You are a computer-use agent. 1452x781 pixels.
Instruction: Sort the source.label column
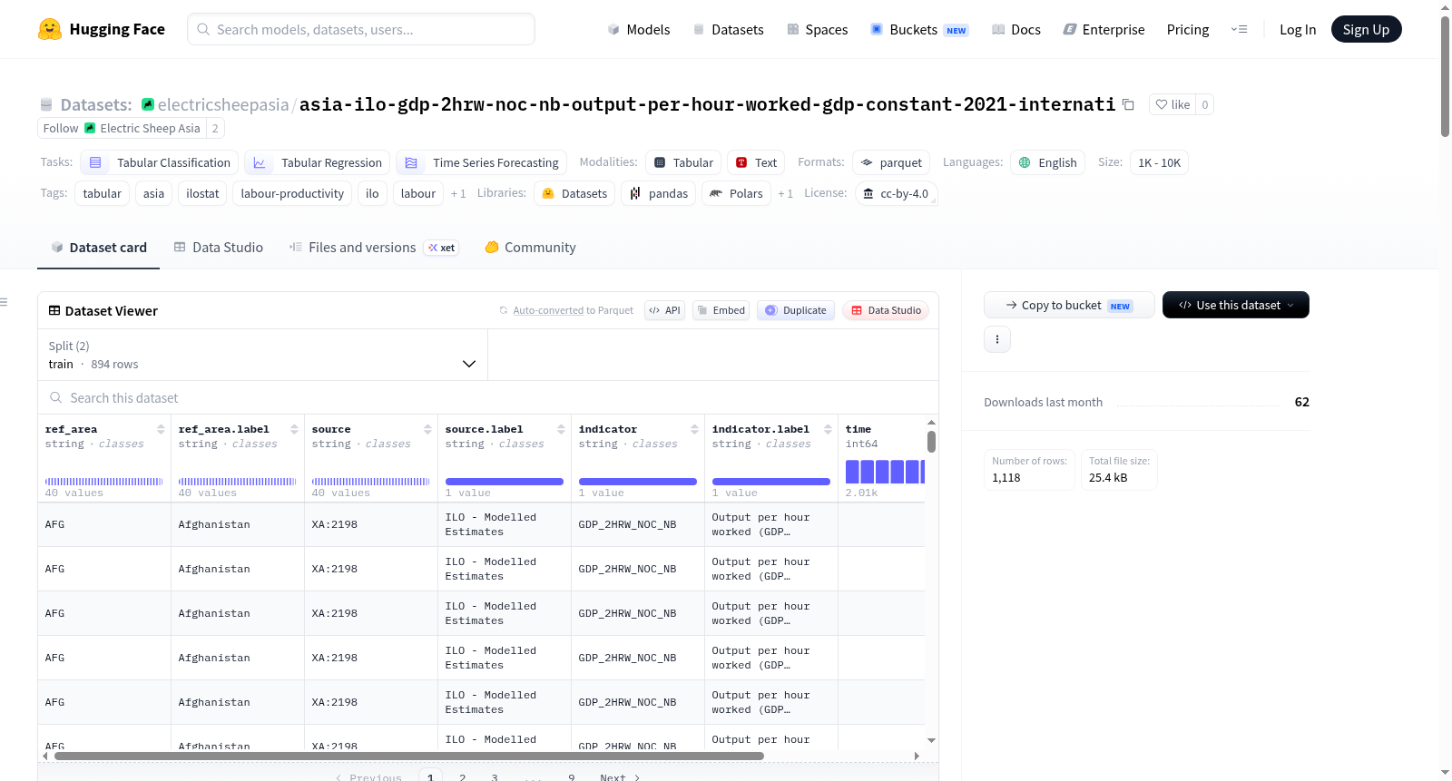tap(561, 429)
